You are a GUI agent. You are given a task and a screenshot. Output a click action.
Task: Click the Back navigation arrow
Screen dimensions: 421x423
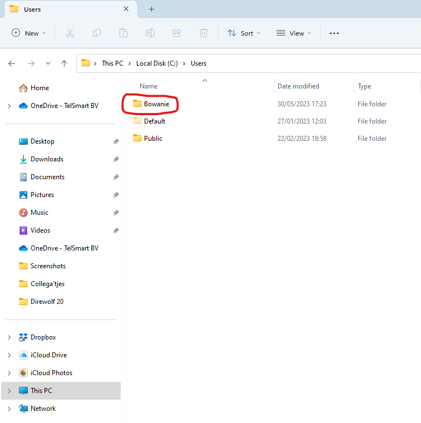[12, 63]
